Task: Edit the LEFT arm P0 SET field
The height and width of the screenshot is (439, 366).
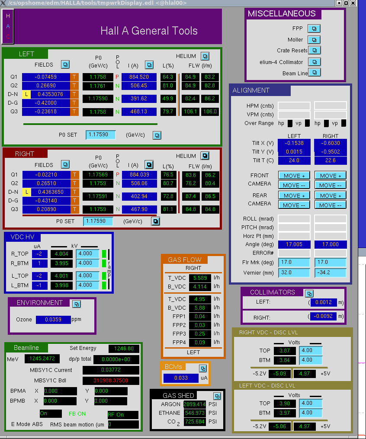Action: click(x=101, y=135)
